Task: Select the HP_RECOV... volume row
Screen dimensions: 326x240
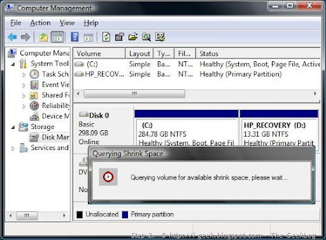Action: 197,74
